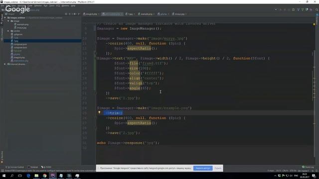This screenshot has width=319, height=179.
Task: Select example.png in the image folder
Action: [x=21, y=24]
